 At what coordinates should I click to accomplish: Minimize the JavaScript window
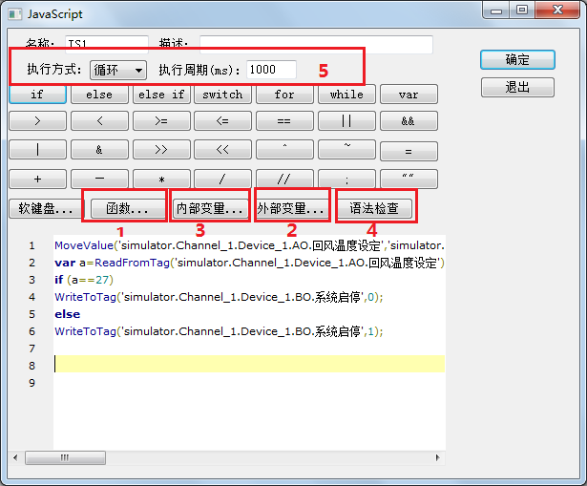[x=496, y=10]
